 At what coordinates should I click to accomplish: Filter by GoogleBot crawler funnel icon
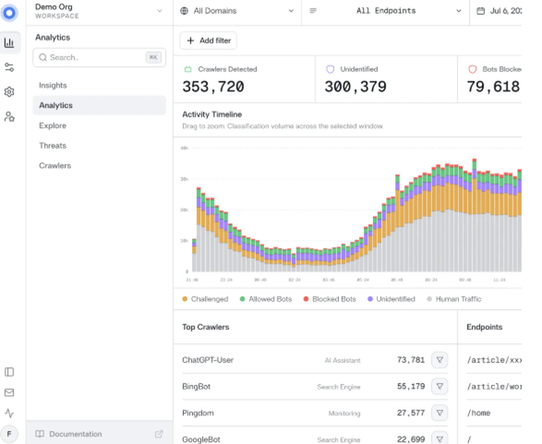(x=440, y=439)
